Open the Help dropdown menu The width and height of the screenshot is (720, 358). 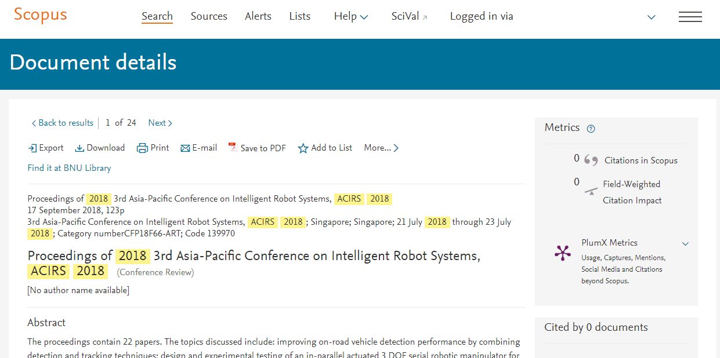[351, 16]
